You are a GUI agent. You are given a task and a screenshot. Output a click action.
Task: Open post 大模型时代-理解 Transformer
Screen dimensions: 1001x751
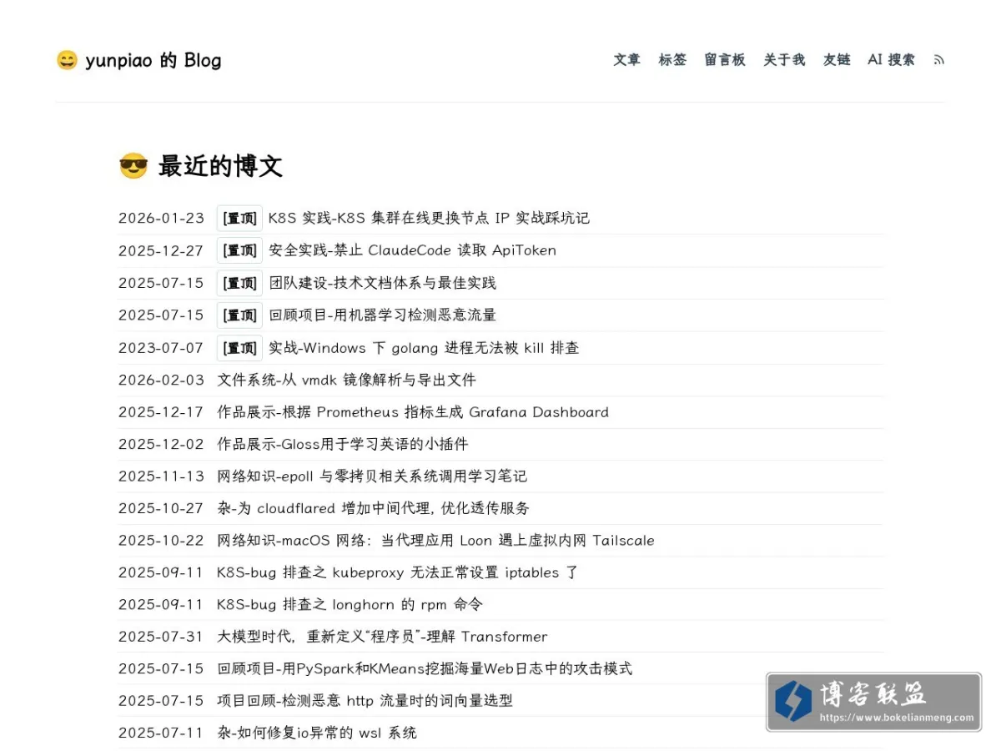coord(382,637)
